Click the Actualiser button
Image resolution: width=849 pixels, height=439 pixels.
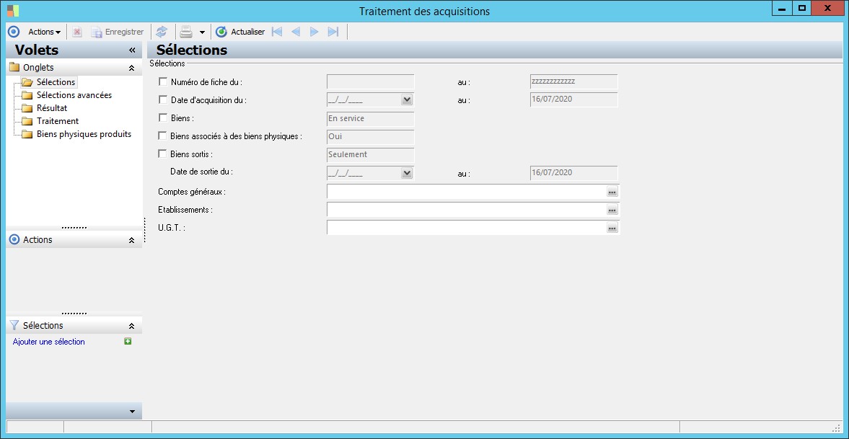coord(240,32)
